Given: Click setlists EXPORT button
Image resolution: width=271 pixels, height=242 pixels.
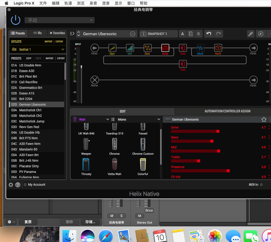Looking at the screenshot, I should coord(59,41).
